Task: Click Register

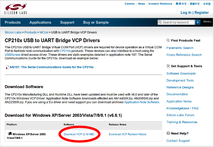Action: click(x=202, y=13)
